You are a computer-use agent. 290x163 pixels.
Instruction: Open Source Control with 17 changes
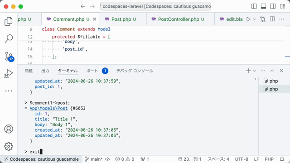pyautogui.click(x=9, y=56)
